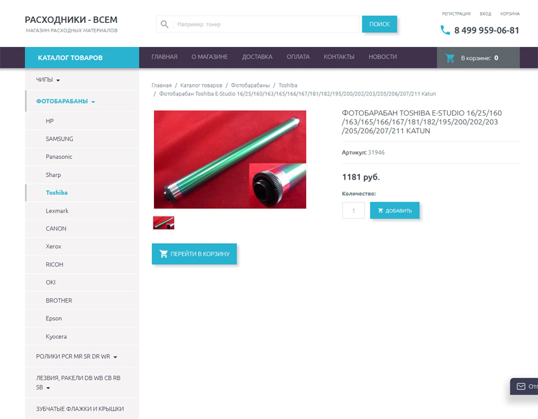Image resolution: width=538 pixels, height=419 pixels.
Task: Click the Фотобарабаны breadcrumb link
Action: coord(250,85)
